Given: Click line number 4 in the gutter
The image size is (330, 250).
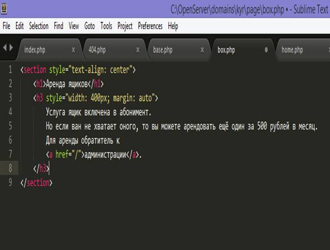Looking at the screenshot, I should point(10,111).
